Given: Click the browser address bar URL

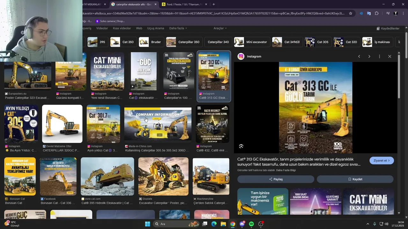Looking at the screenshot, I should point(214,13).
